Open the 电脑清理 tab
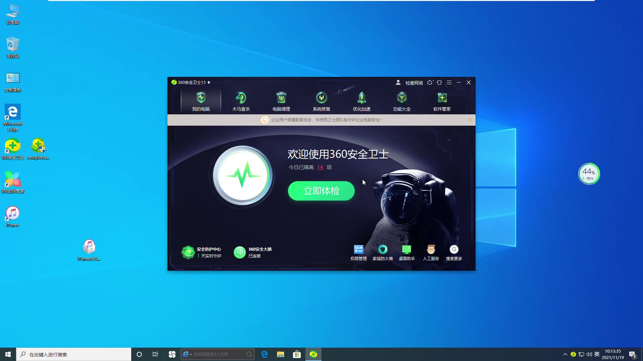Image resolution: width=643 pixels, height=361 pixels. click(x=281, y=102)
